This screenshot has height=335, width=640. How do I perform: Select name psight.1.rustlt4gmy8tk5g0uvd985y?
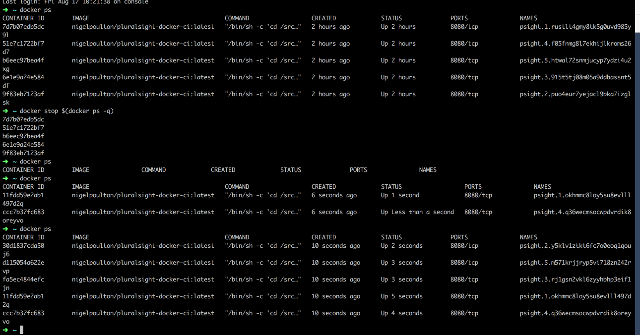(x=576, y=27)
